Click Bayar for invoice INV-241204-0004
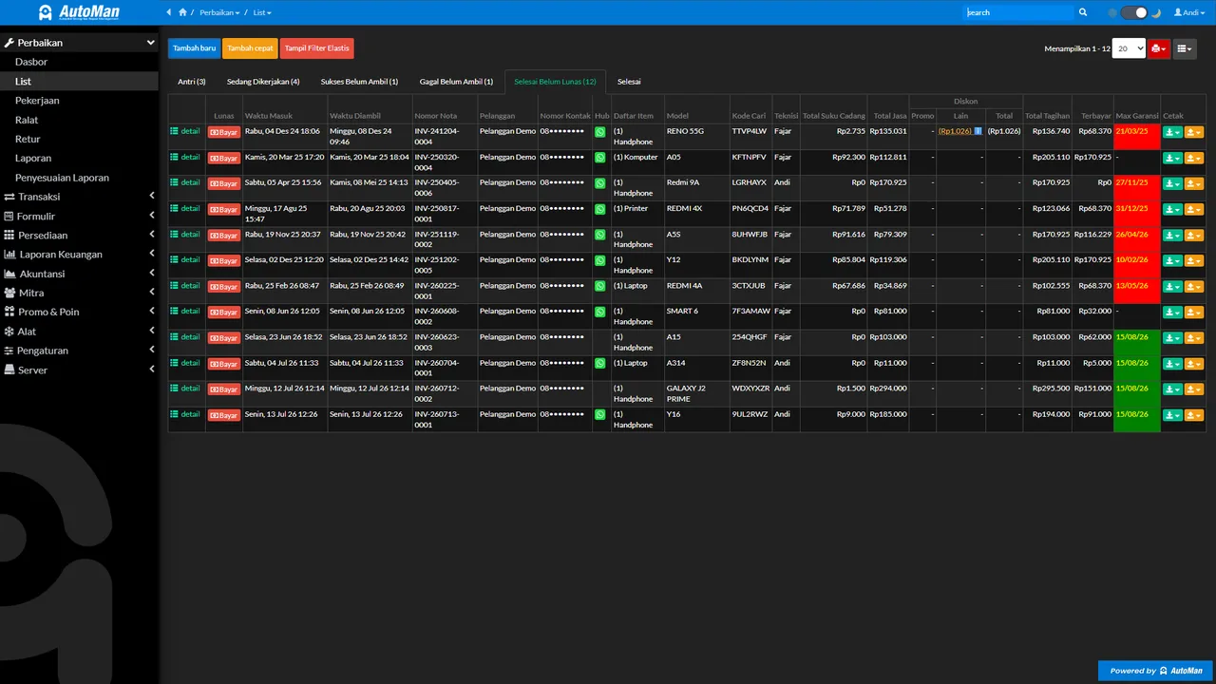Image resolution: width=1216 pixels, height=684 pixels. pyautogui.click(x=224, y=132)
